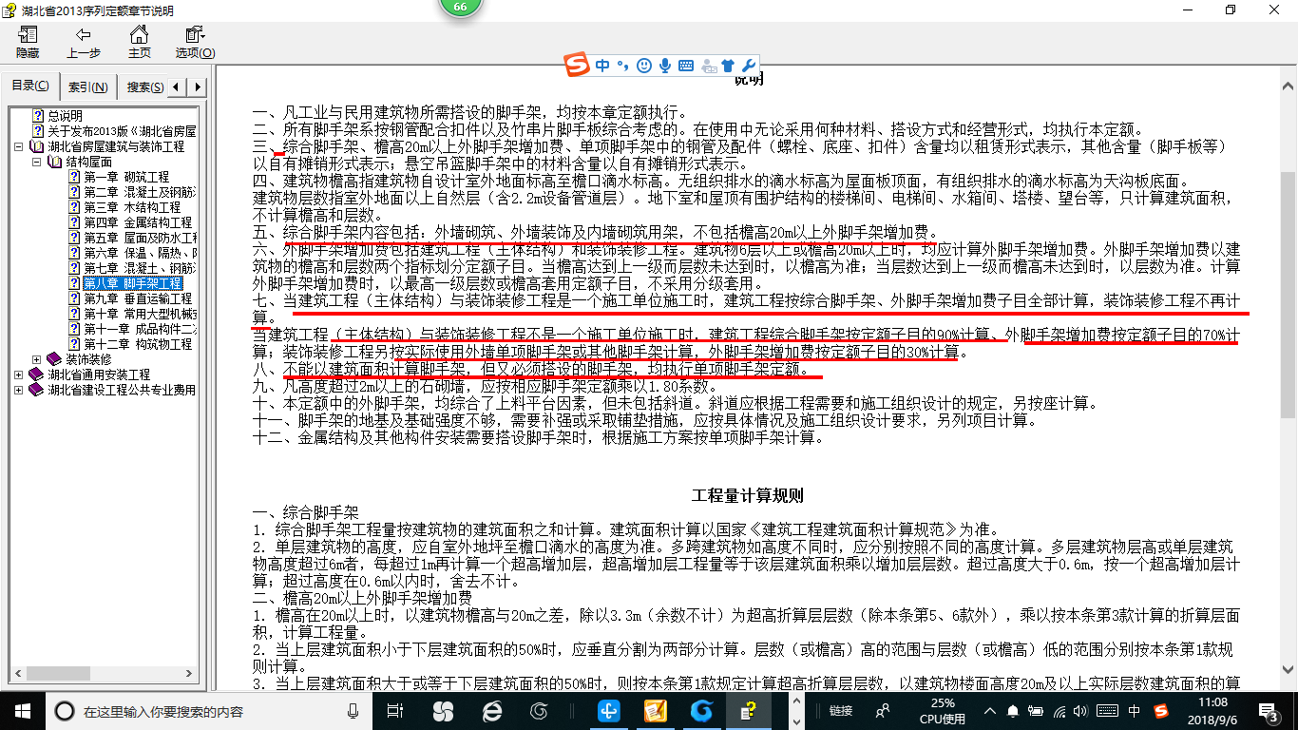The width and height of the screenshot is (1298, 730).
Task: Open 第十章 常用大型机械 topic
Action: (140, 314)
